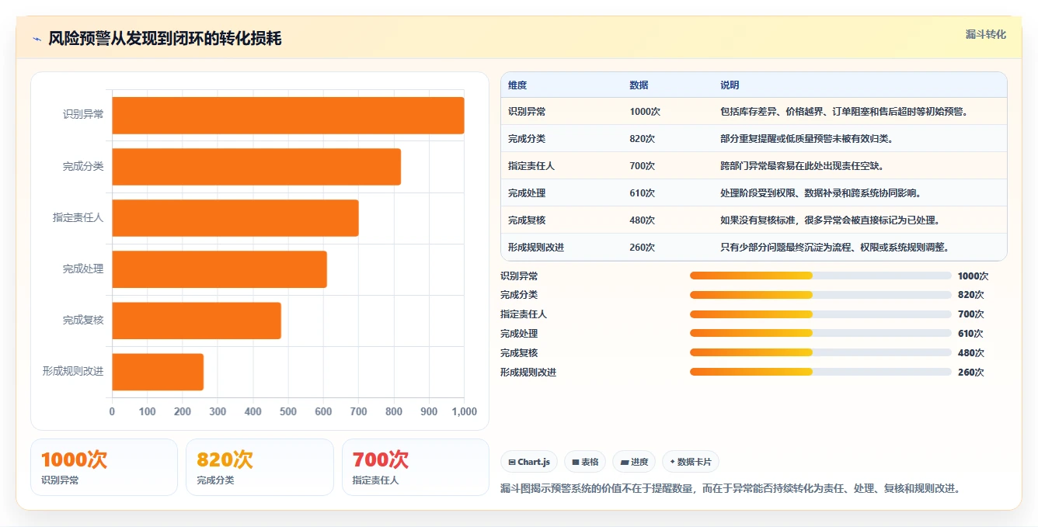This screenshot has height=527, width=1038.
Task: Click the 完成复核 bar in the chart
Action: pyautogui.click(x=197, y=321)
